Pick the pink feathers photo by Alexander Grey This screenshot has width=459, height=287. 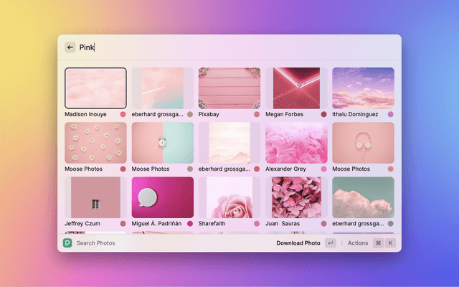[x=296, y=143]
